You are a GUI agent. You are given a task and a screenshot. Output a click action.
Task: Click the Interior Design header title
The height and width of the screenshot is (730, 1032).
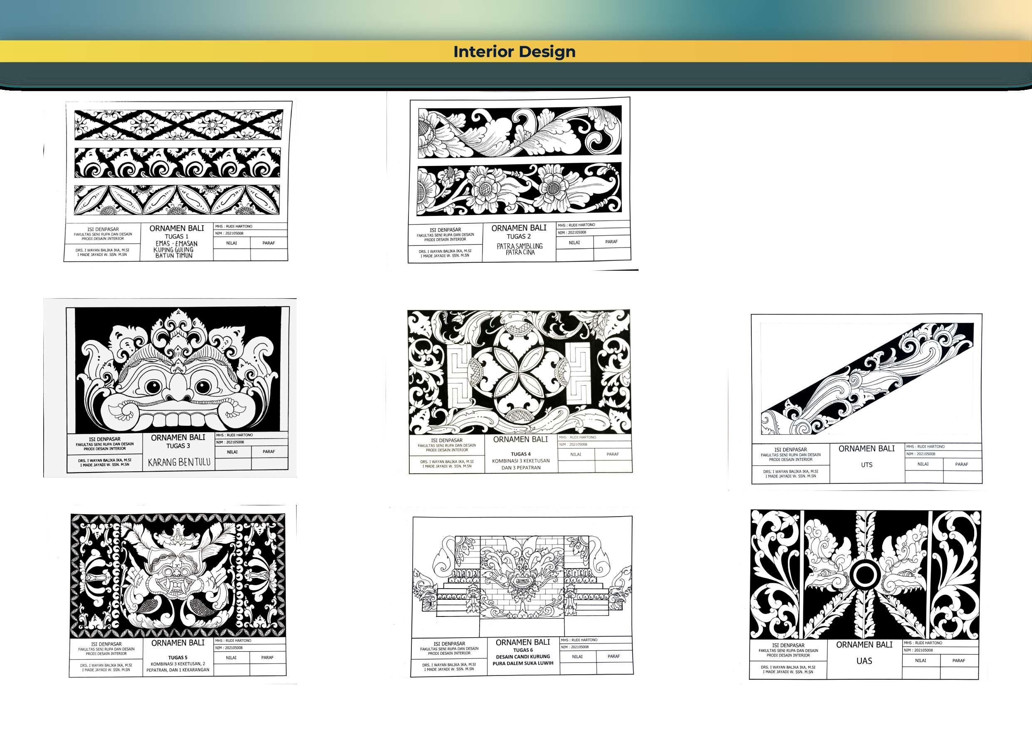point(514,52)
